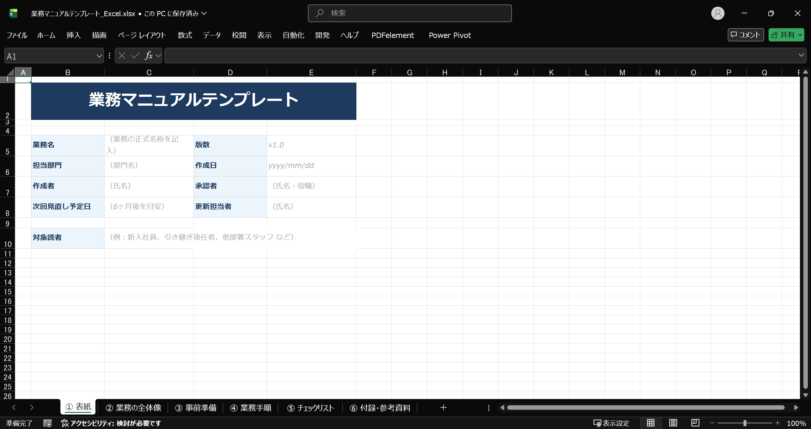Click the zoom slider handle

(744, 423)
